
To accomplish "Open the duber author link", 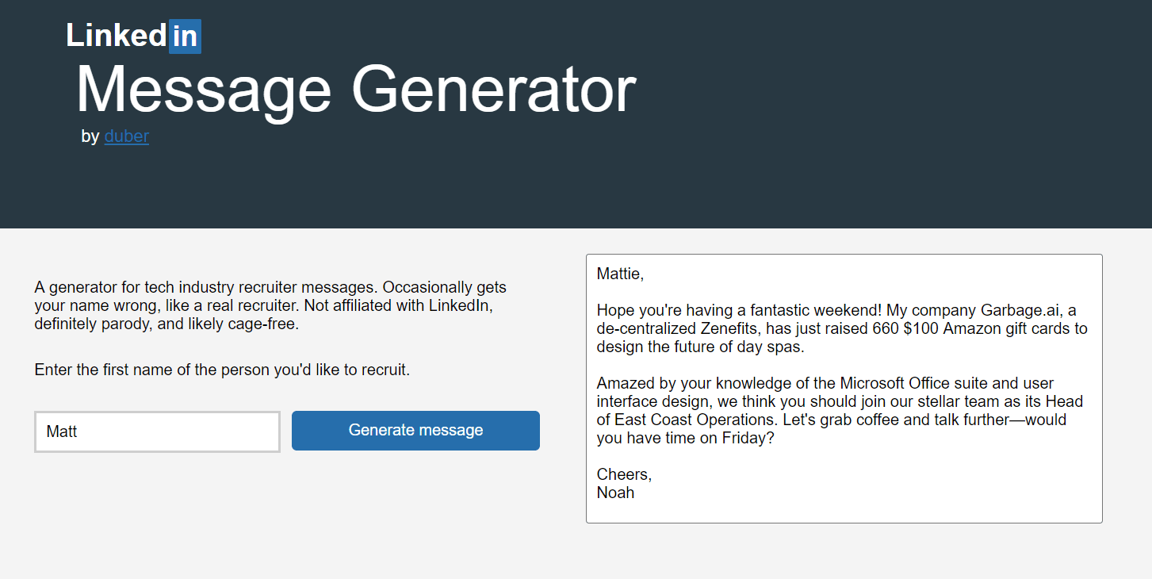I will (x=127, y=136).
